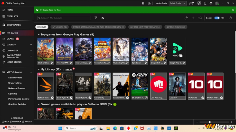The image size is (236, 132).
Task: Toggle the Boost switch off
Action: tap(217, 18)
